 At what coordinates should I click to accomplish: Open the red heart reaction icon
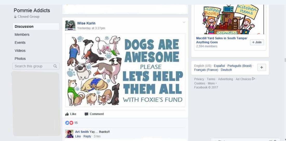[x=71, y=123]
